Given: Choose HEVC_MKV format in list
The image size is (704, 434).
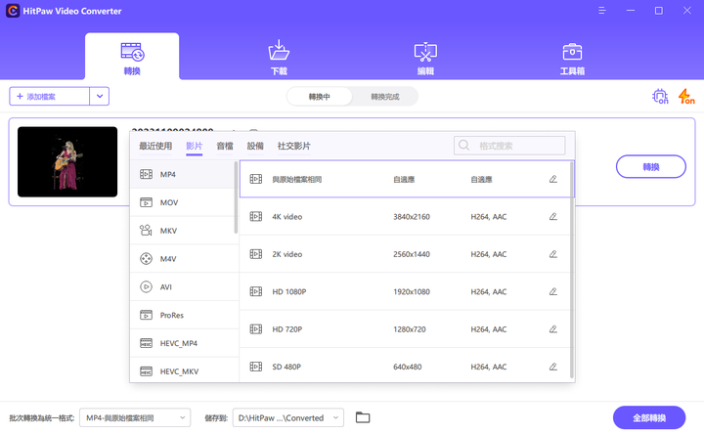Looking at the screenshot, I should coord(182,371).
